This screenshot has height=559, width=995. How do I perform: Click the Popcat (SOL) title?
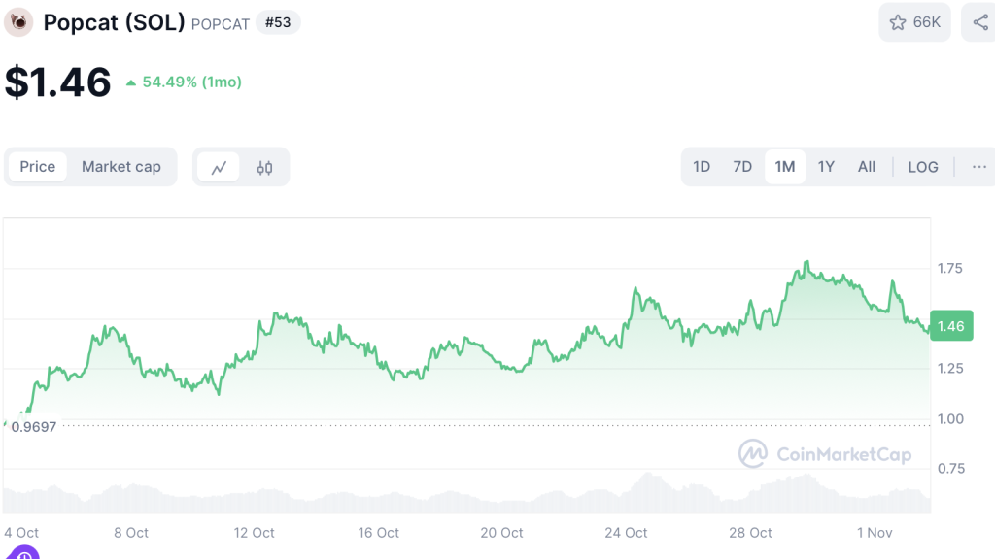115,23
